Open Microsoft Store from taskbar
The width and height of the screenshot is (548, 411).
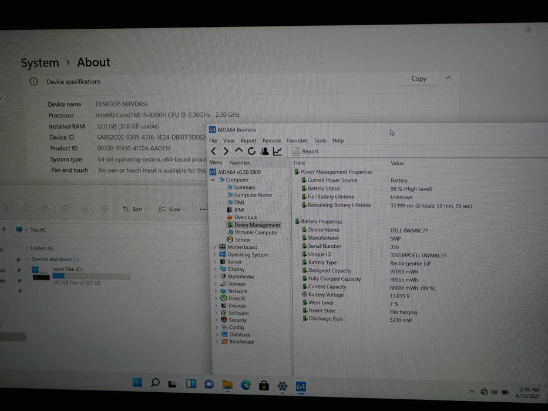coord(264,386)
